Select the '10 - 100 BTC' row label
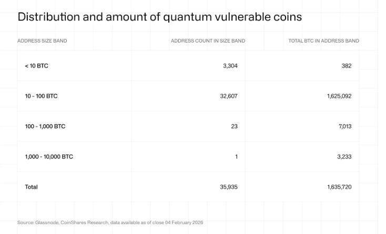 41,96
